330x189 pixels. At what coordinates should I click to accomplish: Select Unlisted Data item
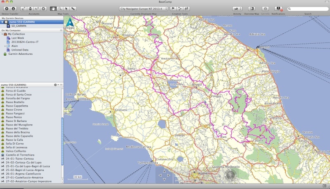point(20,50)
